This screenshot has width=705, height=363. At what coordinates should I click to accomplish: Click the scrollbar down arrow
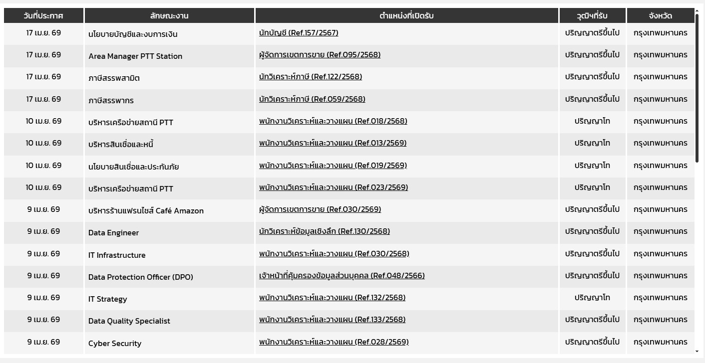point(698,352)
